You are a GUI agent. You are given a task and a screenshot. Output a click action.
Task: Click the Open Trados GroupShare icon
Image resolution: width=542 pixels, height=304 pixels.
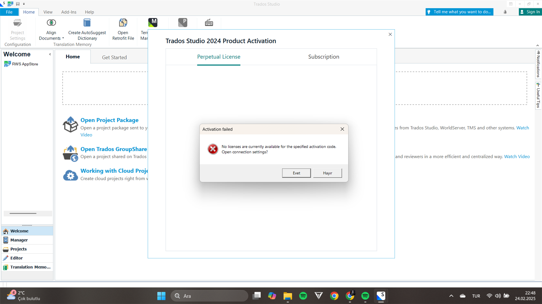point(70,154)
